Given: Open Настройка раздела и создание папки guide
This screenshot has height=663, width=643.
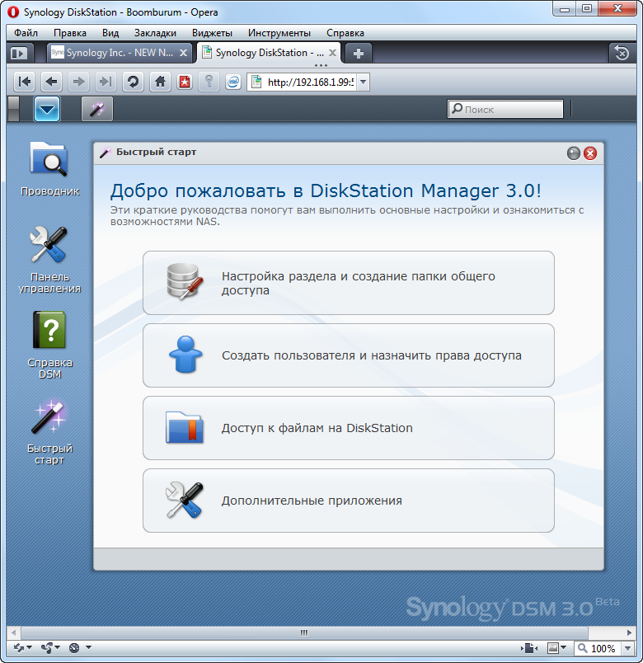Looking at the screenshot, I should [x=349, y=283].
